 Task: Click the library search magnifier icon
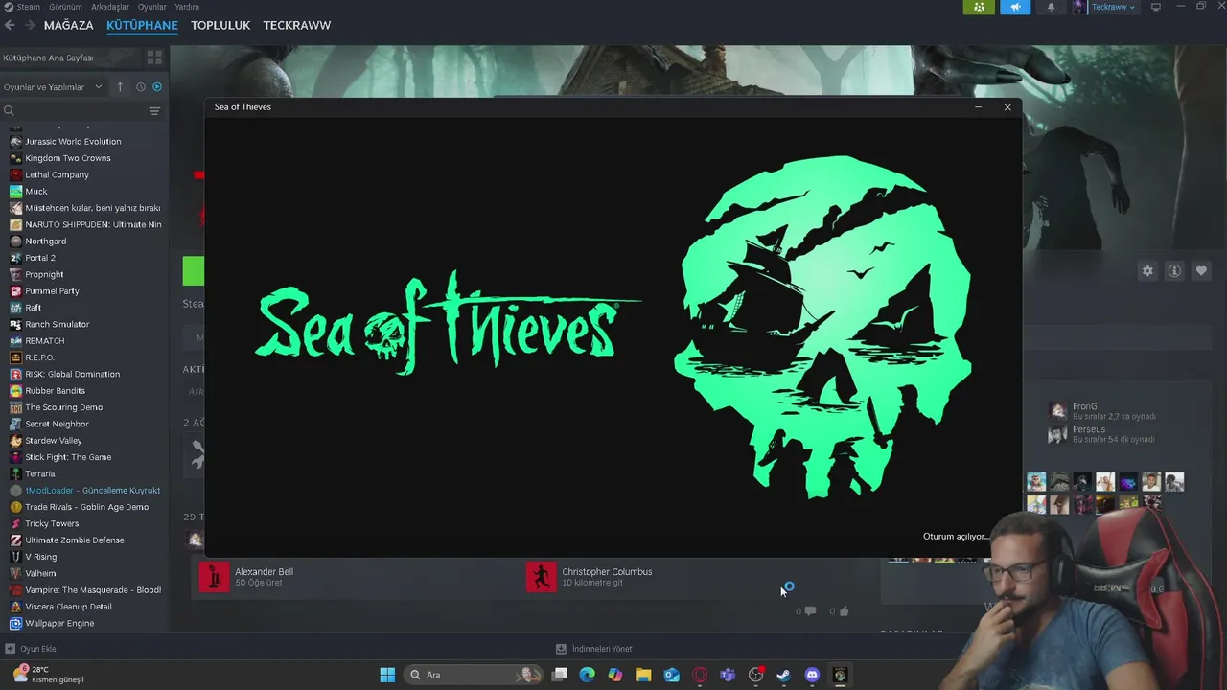pos(9,111)
